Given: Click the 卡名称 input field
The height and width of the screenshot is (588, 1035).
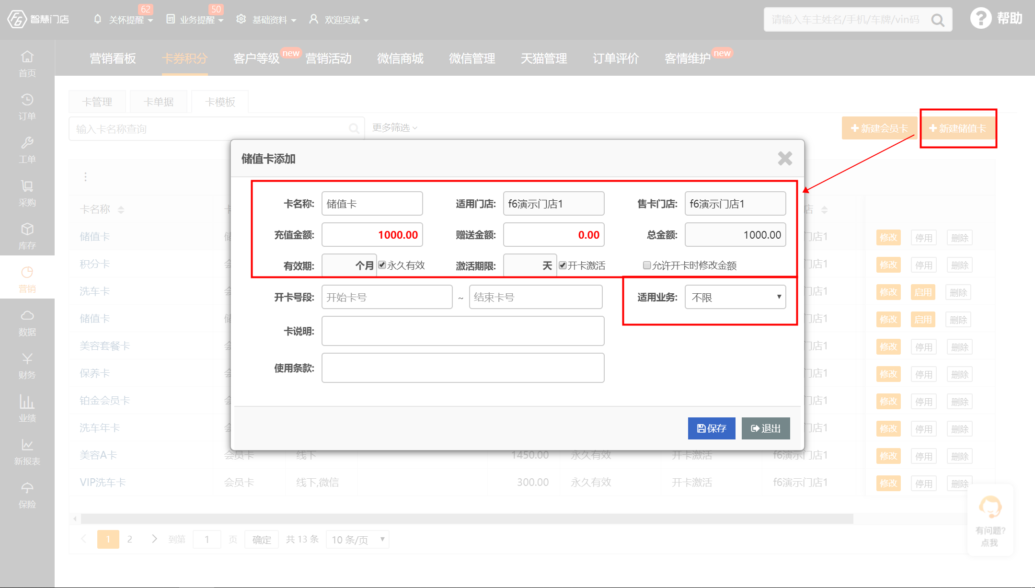Looking at the screenshot, I should click(372, 204).
